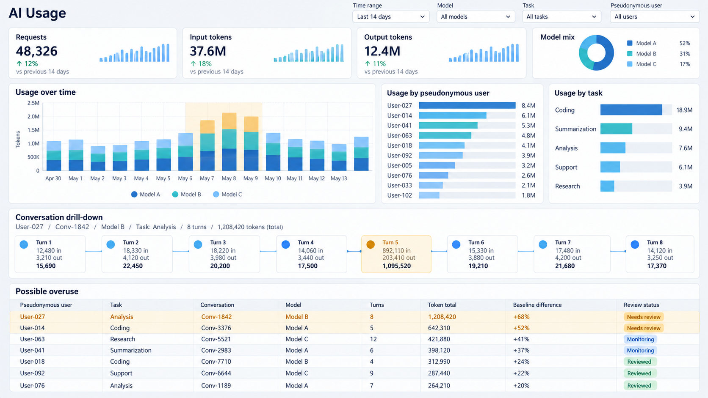708x398 pixels.
Task: Click the Model B color swatch in Model mix
Action: (x=630, y=54)
